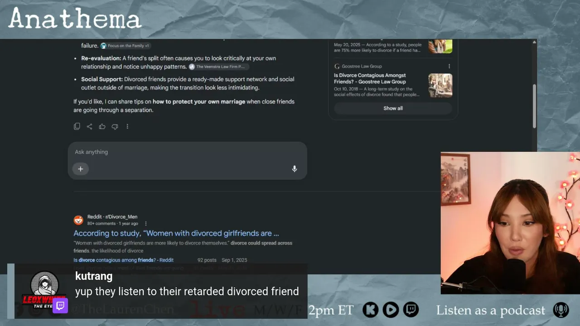
Task: Open more options below the AI answer
Action: (x=127, y=126)
